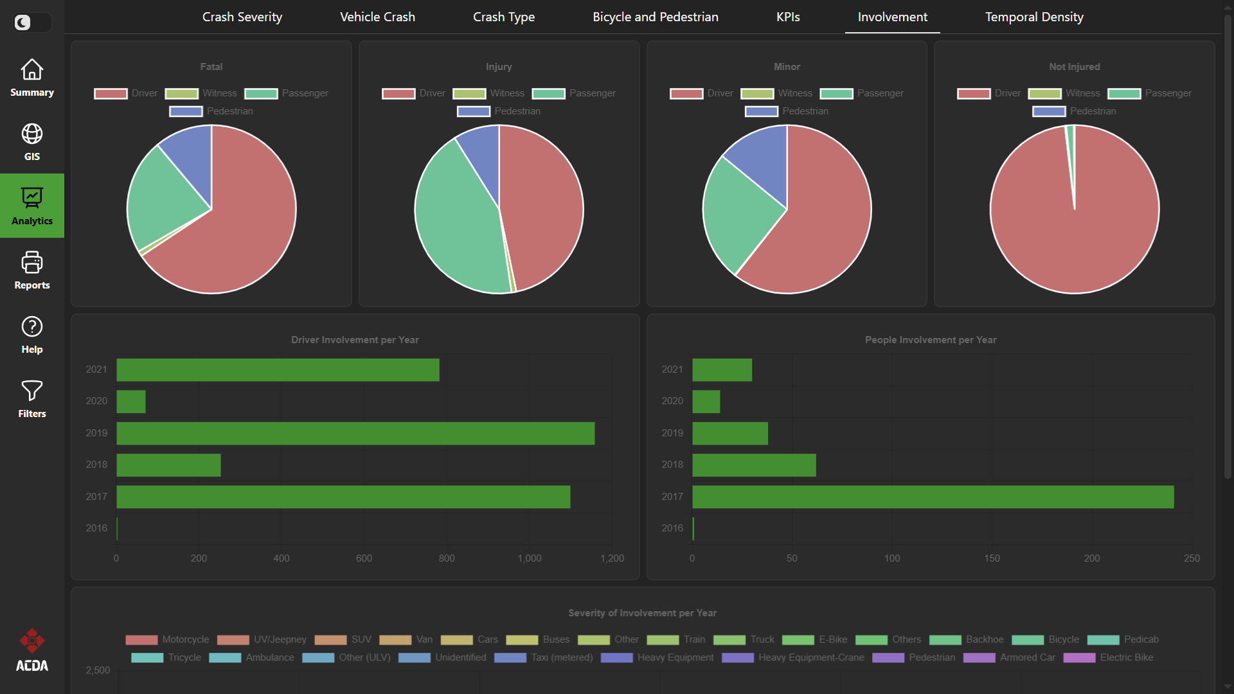This screenshot has height=694, width=1234.
Task: Toggle Taxi (metered) legend item
Action: (544, 657)
